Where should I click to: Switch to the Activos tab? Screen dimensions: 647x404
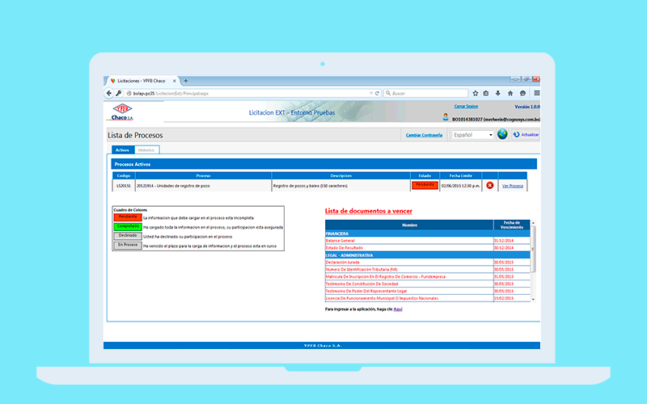pos(122,150)
